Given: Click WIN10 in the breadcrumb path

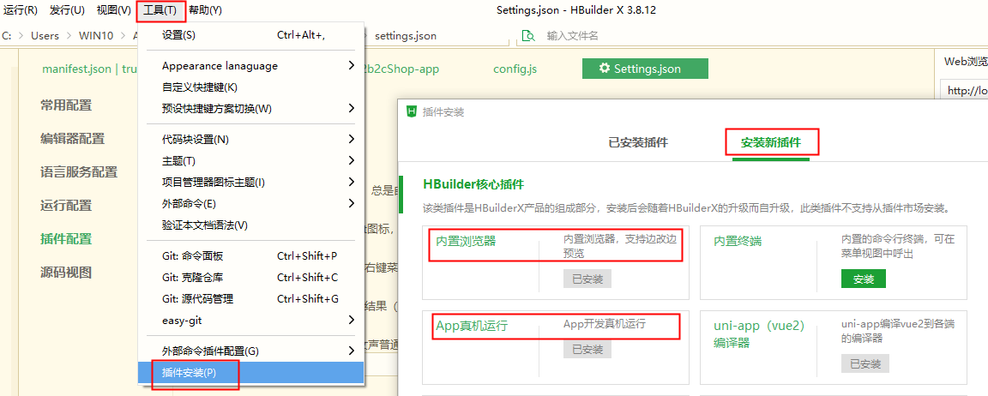Looking at the screenshot, I should [x=96, y=36].
